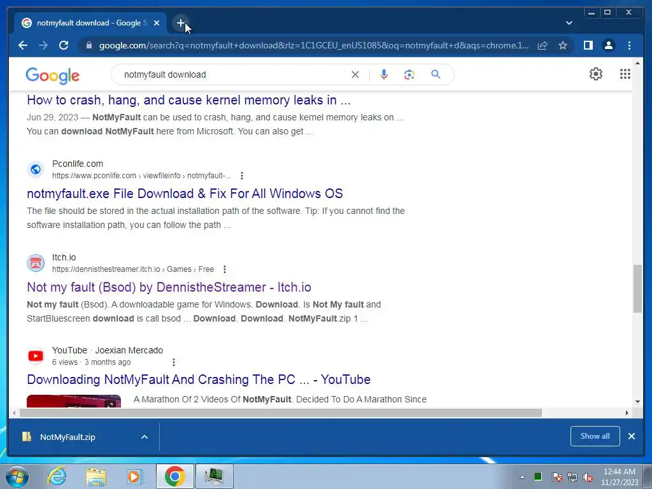The width and height of the screenshot is (652, 489).
Task: Open more options for Itch.io result
Action: 225,269
